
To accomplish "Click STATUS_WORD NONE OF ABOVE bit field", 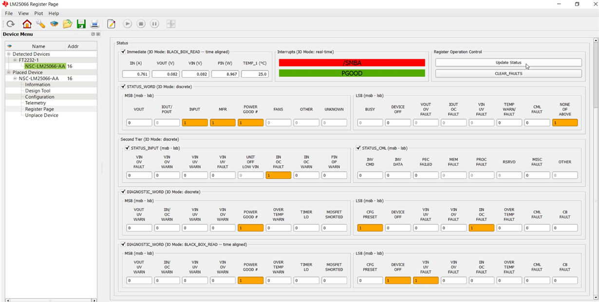I will [x=565, y=123].
